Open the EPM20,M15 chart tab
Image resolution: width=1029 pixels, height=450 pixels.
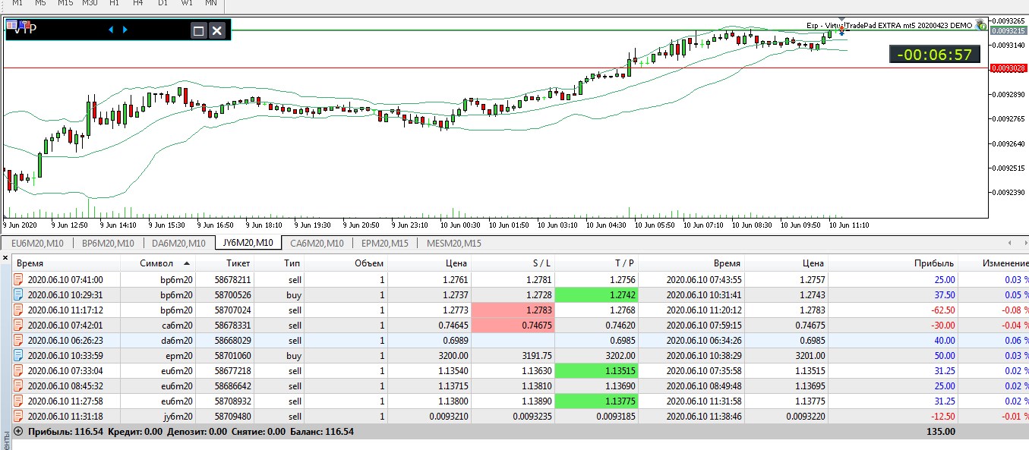(385, 243)
